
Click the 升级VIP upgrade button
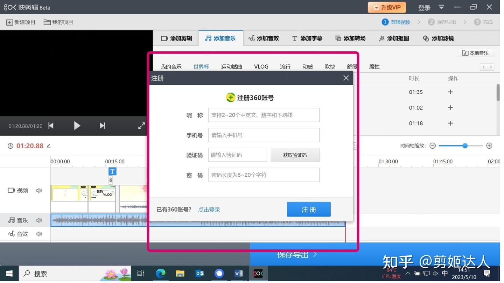point(387,7)
